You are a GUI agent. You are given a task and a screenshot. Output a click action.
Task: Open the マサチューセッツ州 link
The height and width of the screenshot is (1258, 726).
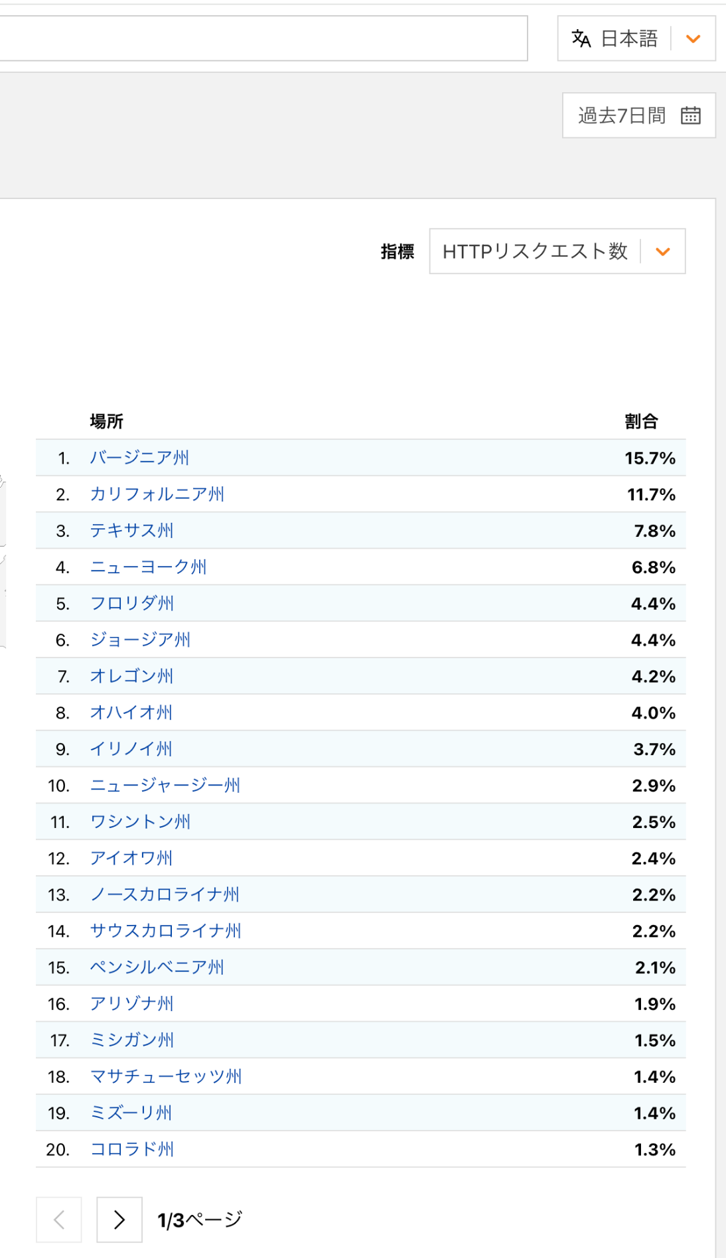(x=166, y=1076)
